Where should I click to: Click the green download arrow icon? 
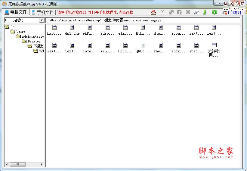205,12
